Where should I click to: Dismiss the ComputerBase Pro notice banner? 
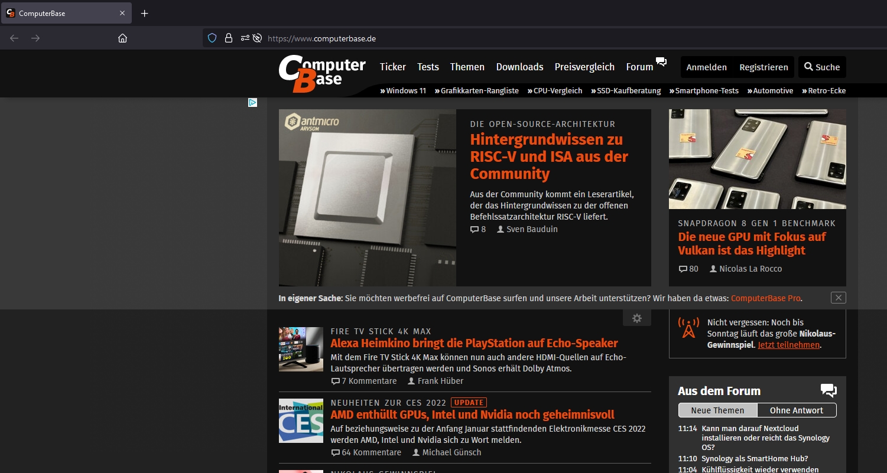pos(838,298)
